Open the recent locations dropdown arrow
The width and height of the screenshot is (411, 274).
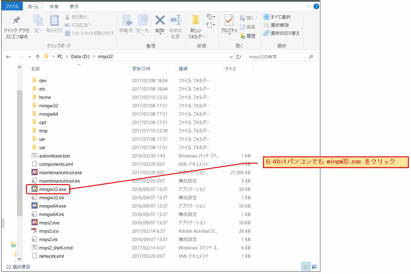(x=30, y=57)
